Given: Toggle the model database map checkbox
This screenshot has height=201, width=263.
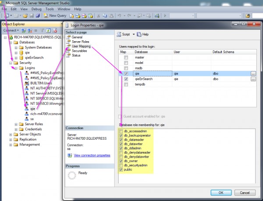Looking at the screenshot, I should tap(126, 63).
